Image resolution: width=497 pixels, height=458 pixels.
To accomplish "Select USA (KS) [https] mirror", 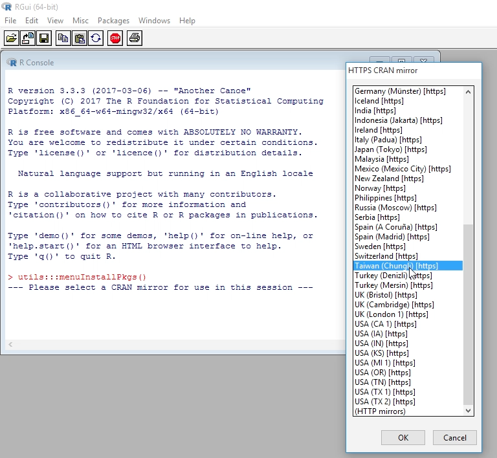I will click(x=408, y=353).
